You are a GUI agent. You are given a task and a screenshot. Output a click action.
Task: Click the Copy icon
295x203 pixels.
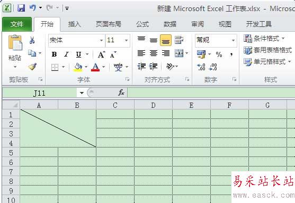[x=32, y=53]
